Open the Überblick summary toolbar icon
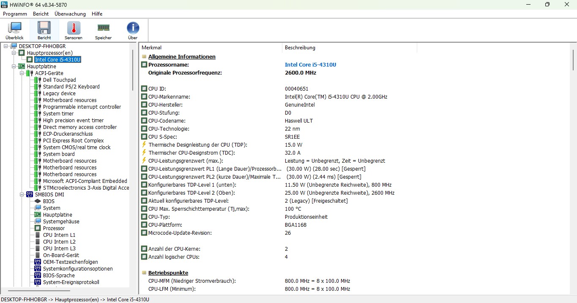Viewport: 577px width, 303px height. (x=14, y=28)
